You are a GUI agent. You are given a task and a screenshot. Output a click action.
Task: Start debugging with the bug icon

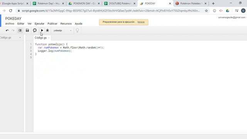click(x=47, y=30)
